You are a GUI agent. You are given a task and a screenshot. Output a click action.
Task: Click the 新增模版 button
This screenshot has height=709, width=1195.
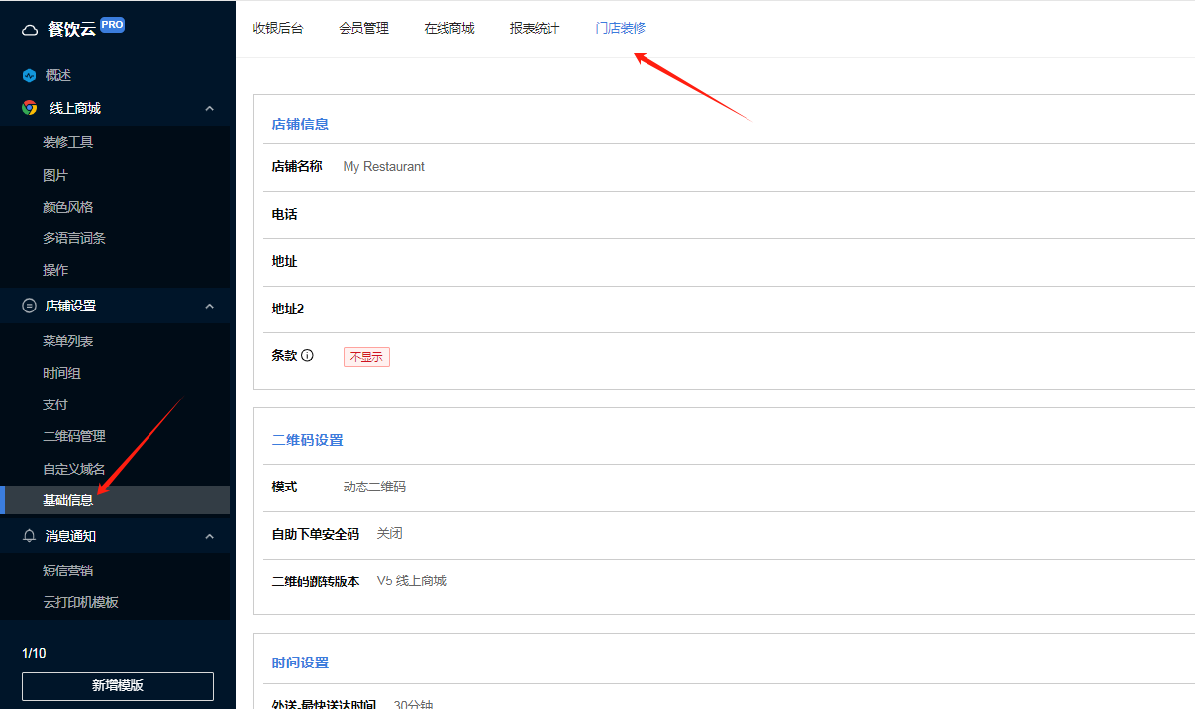(118, 686)
